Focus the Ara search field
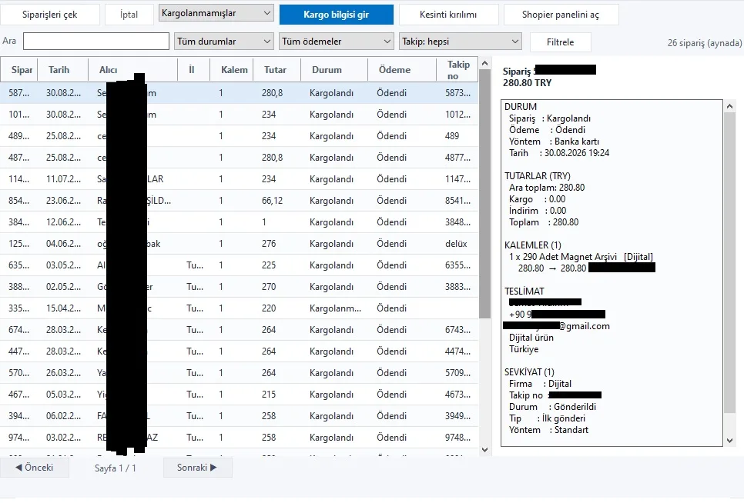Image resolution: width=744 pixels, height=503 pixels. 96,42
